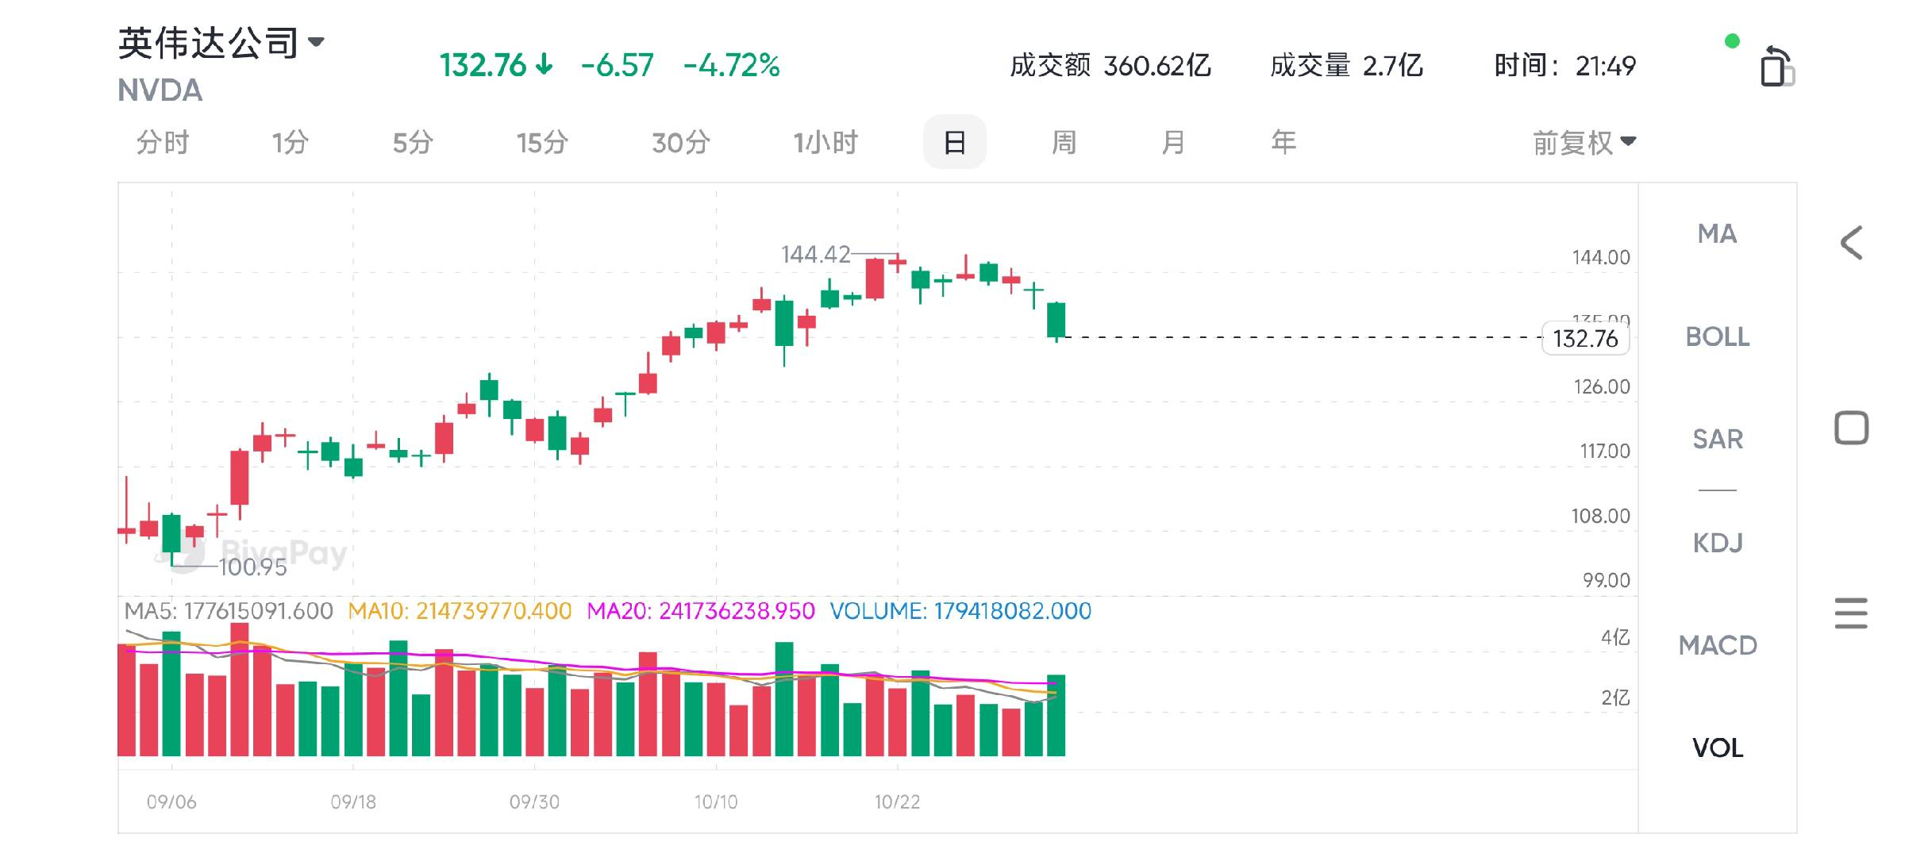The width and height of the screenshot is (1905, 857).
Task: Click the 144.42 high price marker
Action: (815, 254)
